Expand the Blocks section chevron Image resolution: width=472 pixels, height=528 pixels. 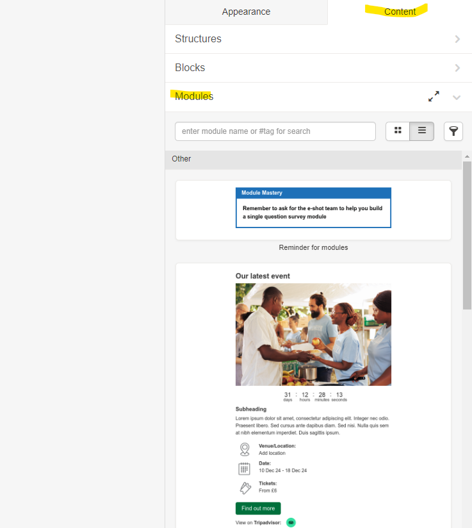tap(457, 68)
